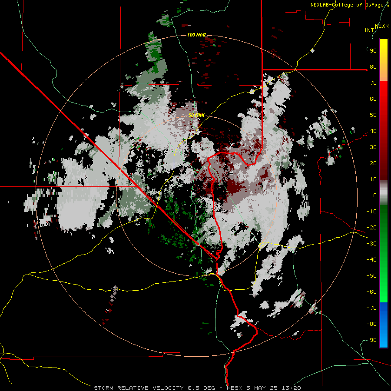The height and width of the screenshot is (391, 391).
Task: Click the STORM RELATIVE VELOCITY caption text
Action: 139,388
